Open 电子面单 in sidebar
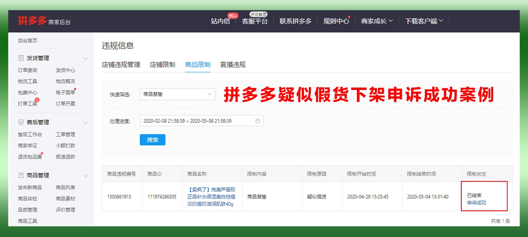This screenshot has width=528, height=237. pos(65,93)
